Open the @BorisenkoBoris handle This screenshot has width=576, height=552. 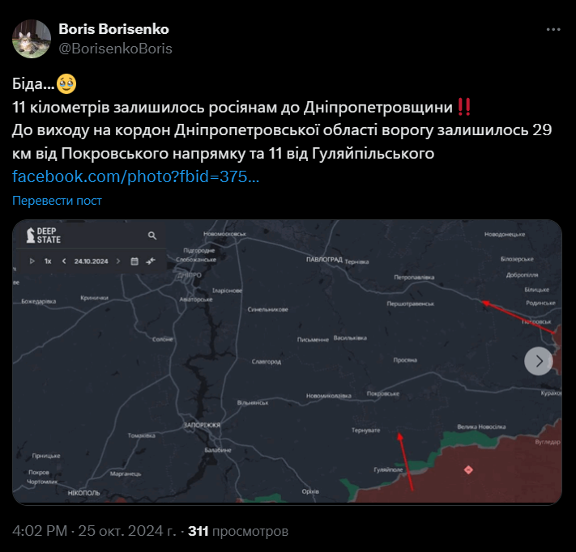pos(115,49)
